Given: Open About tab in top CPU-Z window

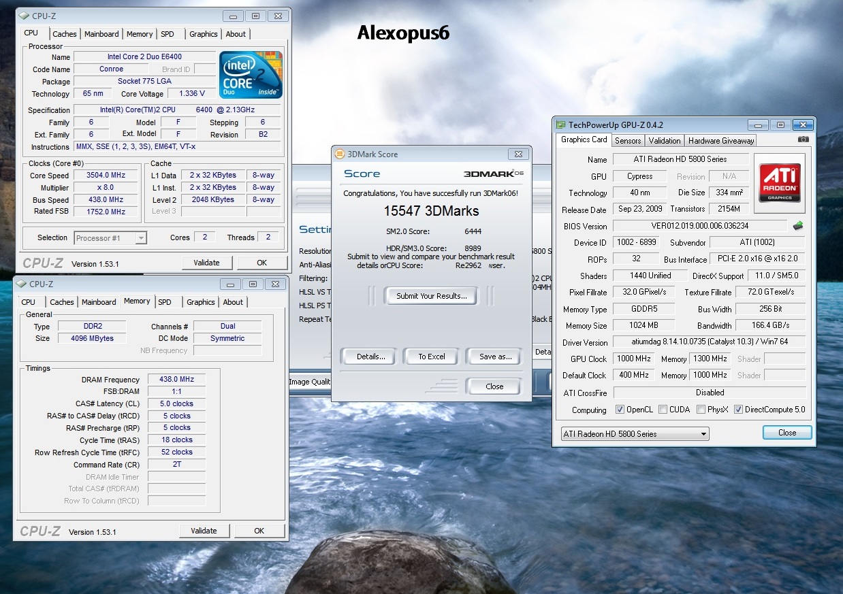Looking at the screenshot, I should [236, 34].
